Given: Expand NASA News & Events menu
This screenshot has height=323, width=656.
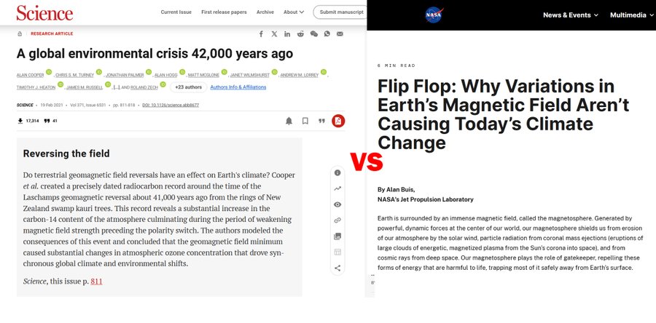Looking at the screenshot, I should click(570, 15).
